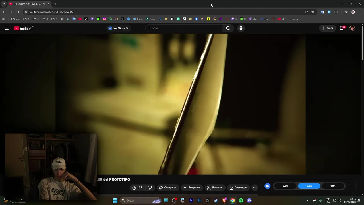The width and height of the screenshot is (364, 205).
Task: Open the Windows Start menu
Action: click(115, 200)
